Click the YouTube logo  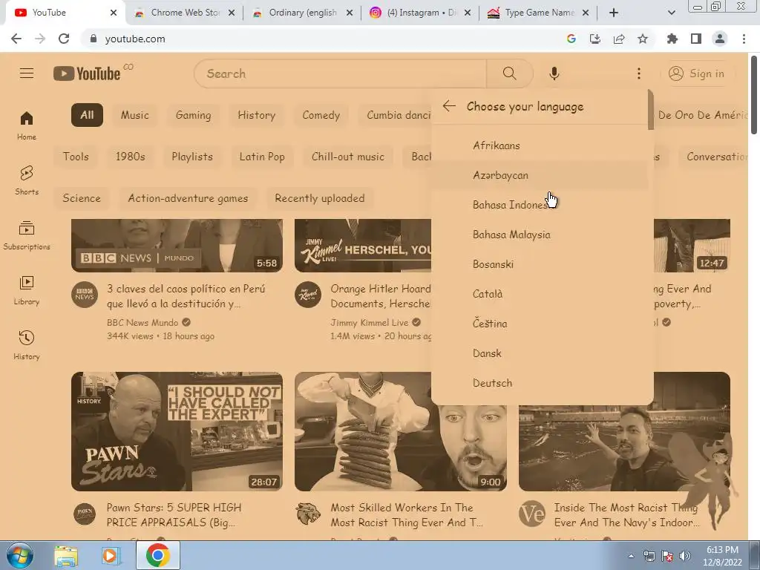[x=87, y=73]
